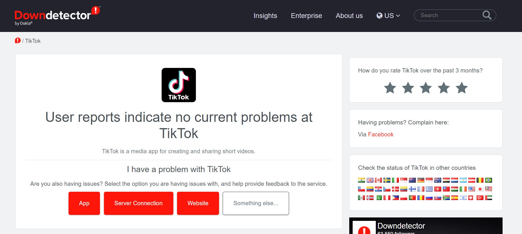Choose the Pakistan flag
522x234 pixels.
pos(378,198)
